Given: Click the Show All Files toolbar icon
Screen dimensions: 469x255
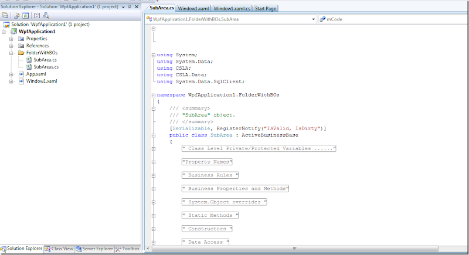Looking at the screenshot, I should (x=16, y=15).
